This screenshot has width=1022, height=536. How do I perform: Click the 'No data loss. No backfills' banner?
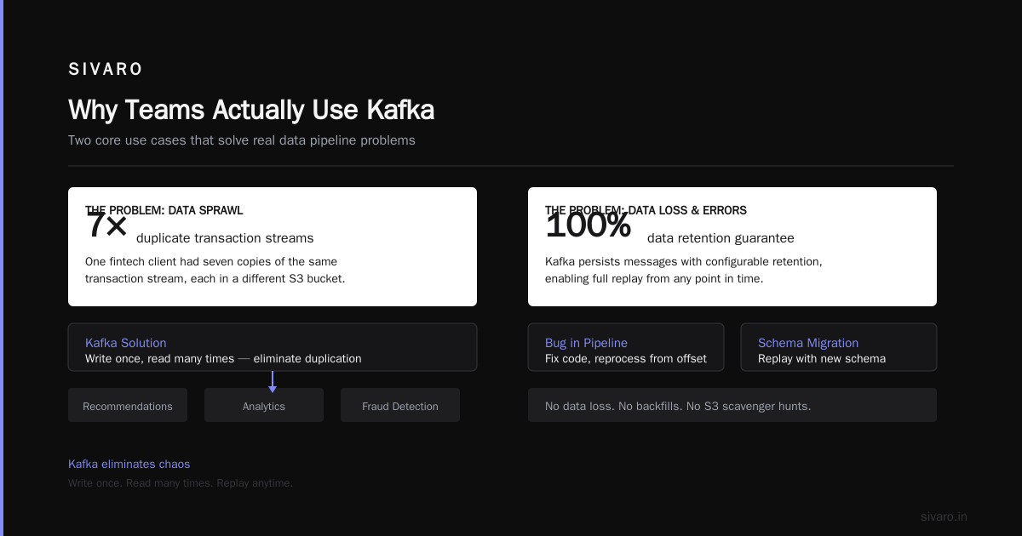tap(732, 405)
